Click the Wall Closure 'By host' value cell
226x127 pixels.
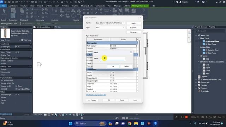pyautogui.click(x=123, y=46)
